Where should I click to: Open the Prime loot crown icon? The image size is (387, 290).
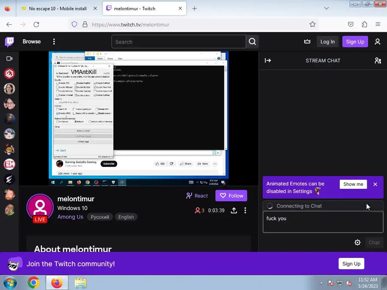click(307, 42)
